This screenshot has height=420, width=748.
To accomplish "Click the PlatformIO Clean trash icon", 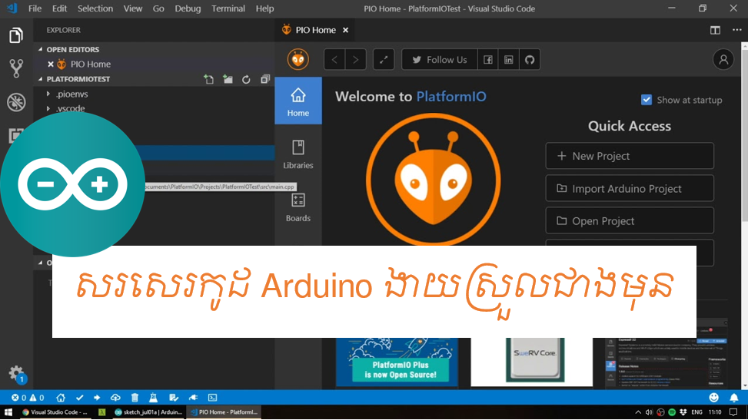I will pyautogui.click(x=135, y=398).
